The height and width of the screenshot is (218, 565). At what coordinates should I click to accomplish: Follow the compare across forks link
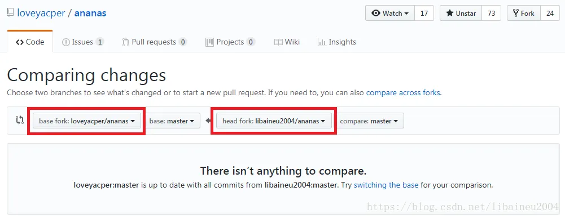point(403,92)
